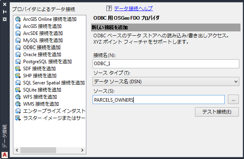
Task: Select SDF 接続を追加 entry
Action: 39,69
